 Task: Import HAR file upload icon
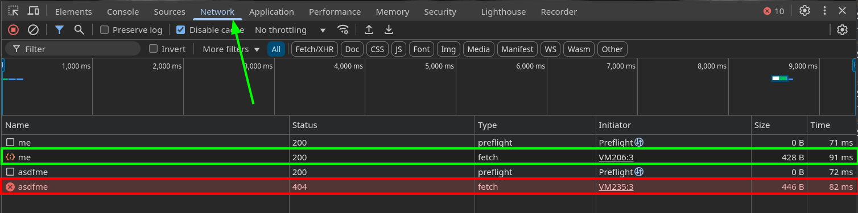coord(369,30)
